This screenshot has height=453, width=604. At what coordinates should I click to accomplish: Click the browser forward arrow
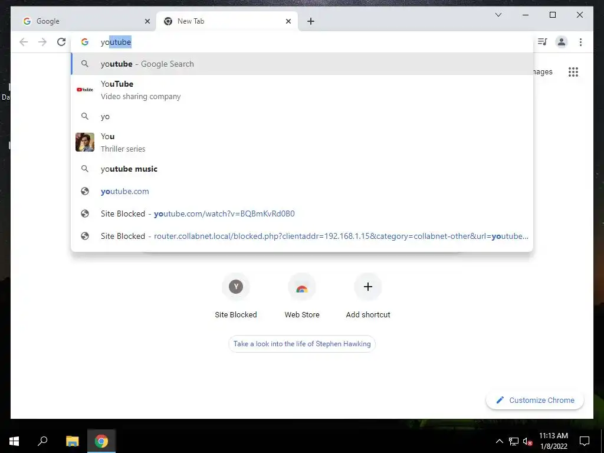pos(42,42)
